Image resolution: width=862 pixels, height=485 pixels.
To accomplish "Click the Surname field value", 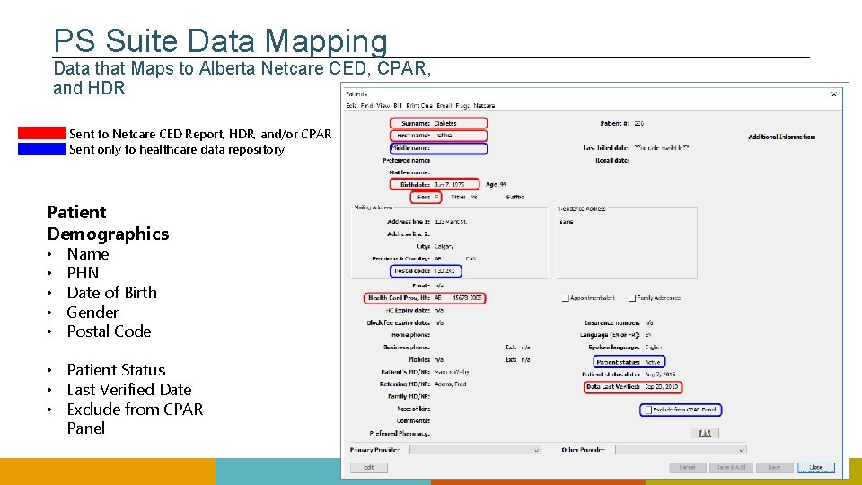I will [446, 123].
